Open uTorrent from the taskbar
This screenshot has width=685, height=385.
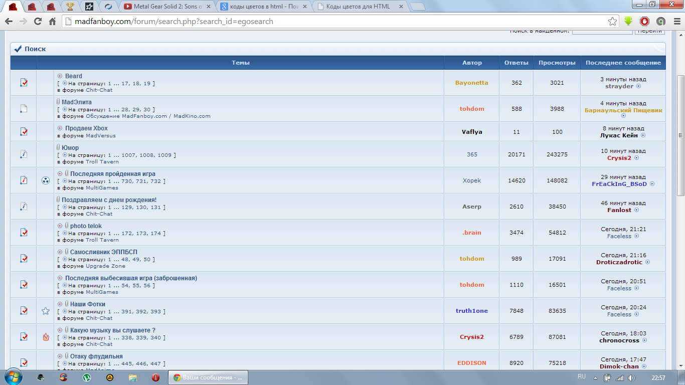[87, 377]
